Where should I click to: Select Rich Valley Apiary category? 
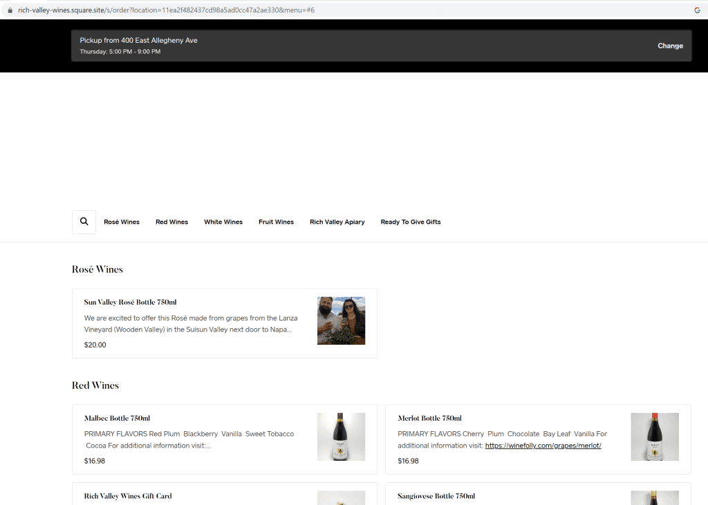click(x=337, y=222)
